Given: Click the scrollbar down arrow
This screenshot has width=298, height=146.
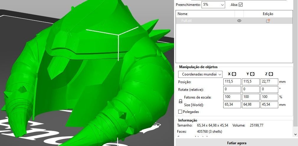Looking at the screenshot, I should pyautogui.click(x=296, y=134).
